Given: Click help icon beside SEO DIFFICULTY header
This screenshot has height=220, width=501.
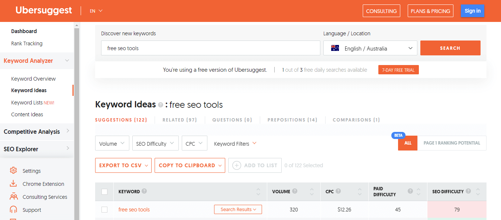Looking at the screenshot, I should [468, 191].
